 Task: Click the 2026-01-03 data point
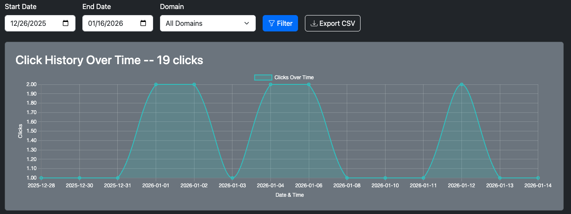232,178
